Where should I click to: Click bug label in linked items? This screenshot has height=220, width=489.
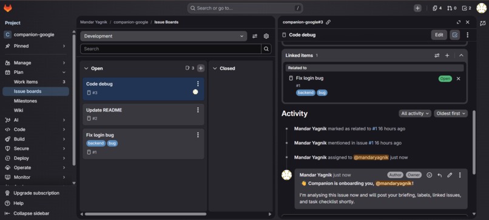(322, 93)
